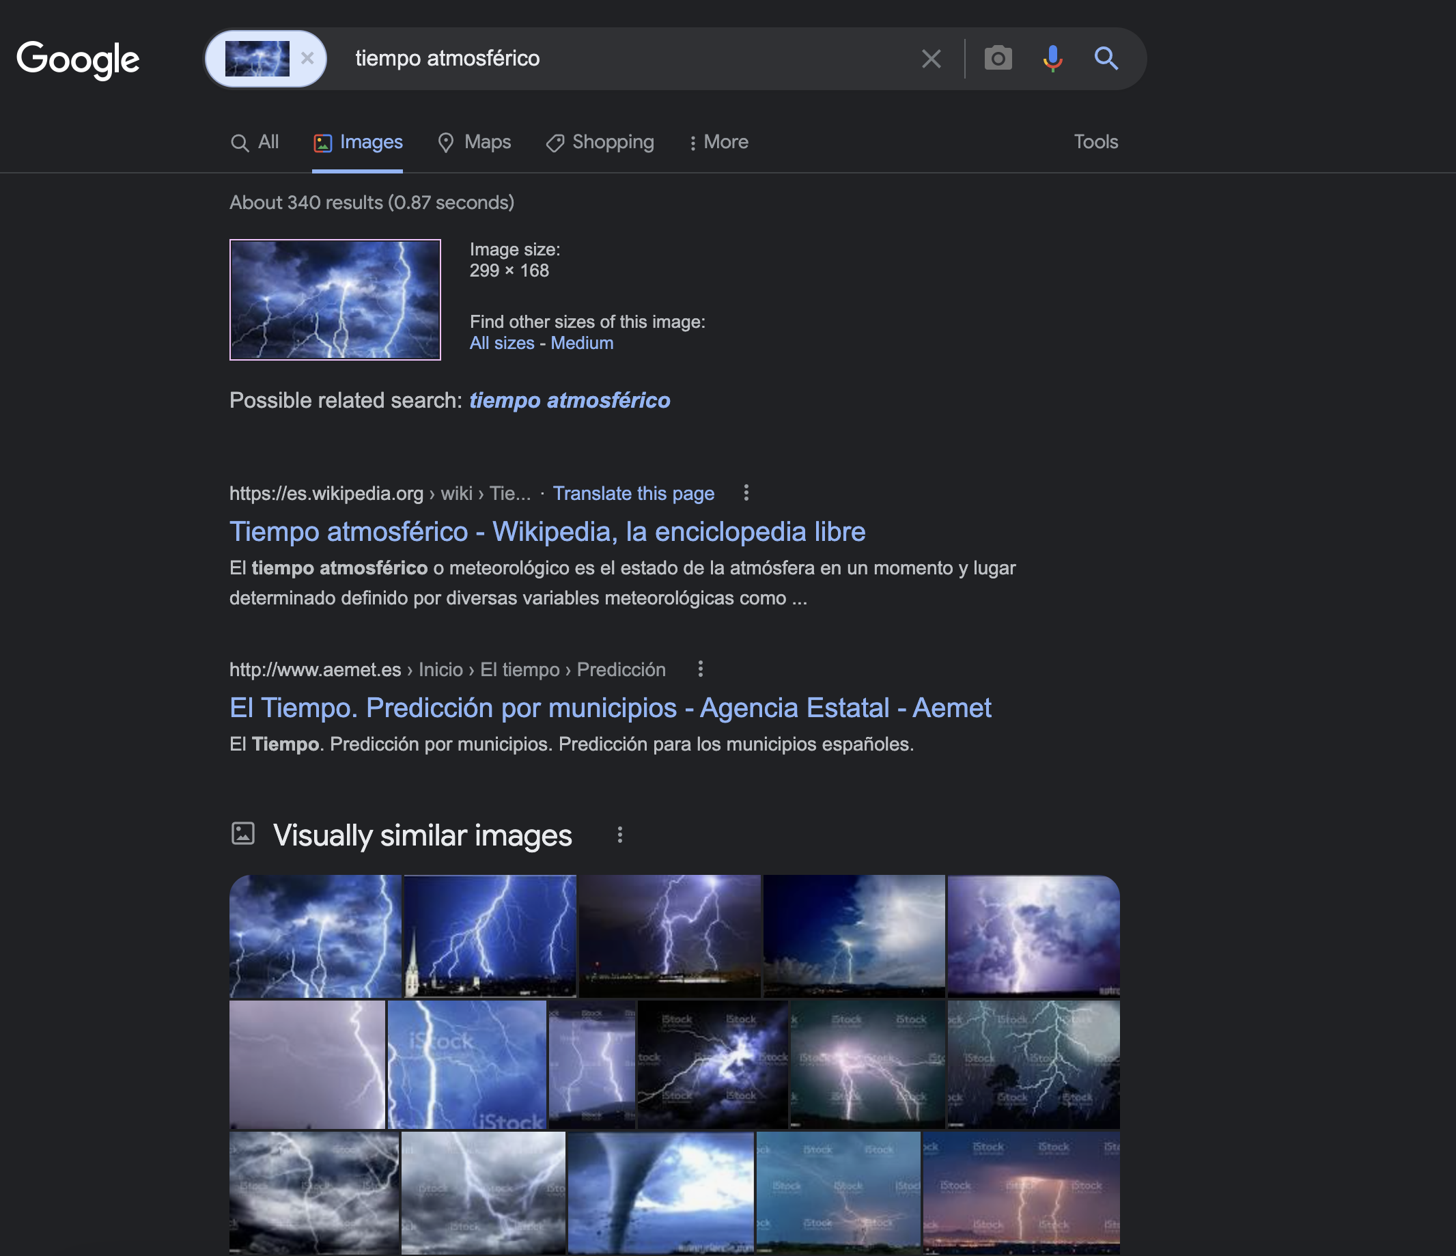Click the blue magnifier search button
Viewport: 1456px width, 1256px height.
point(1106,58)
